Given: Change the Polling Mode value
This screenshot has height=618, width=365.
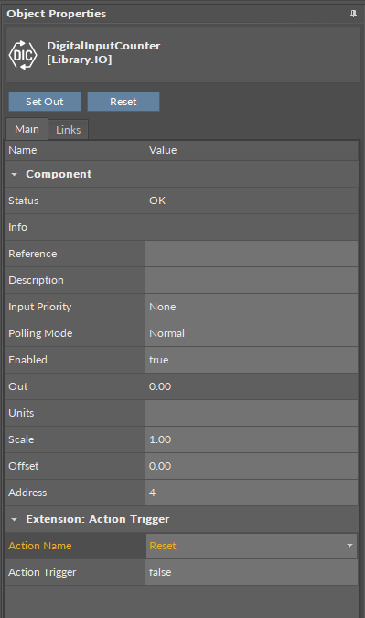Looking at the screenshot, I should [x=252, y=333].
